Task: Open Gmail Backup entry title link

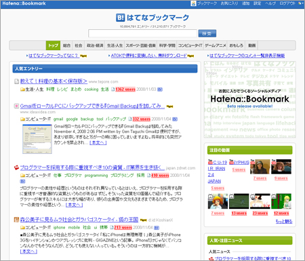Action: pyautogui.click(x=92, y=106)
